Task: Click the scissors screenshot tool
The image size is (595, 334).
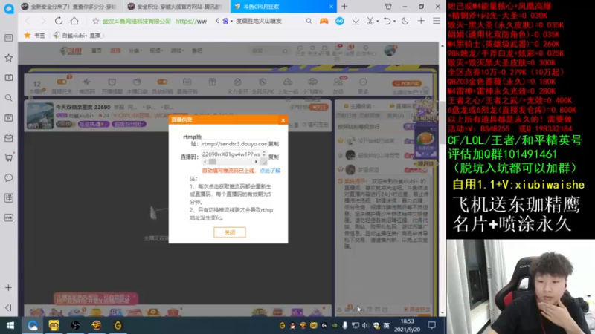Action: tap(370, 22)
